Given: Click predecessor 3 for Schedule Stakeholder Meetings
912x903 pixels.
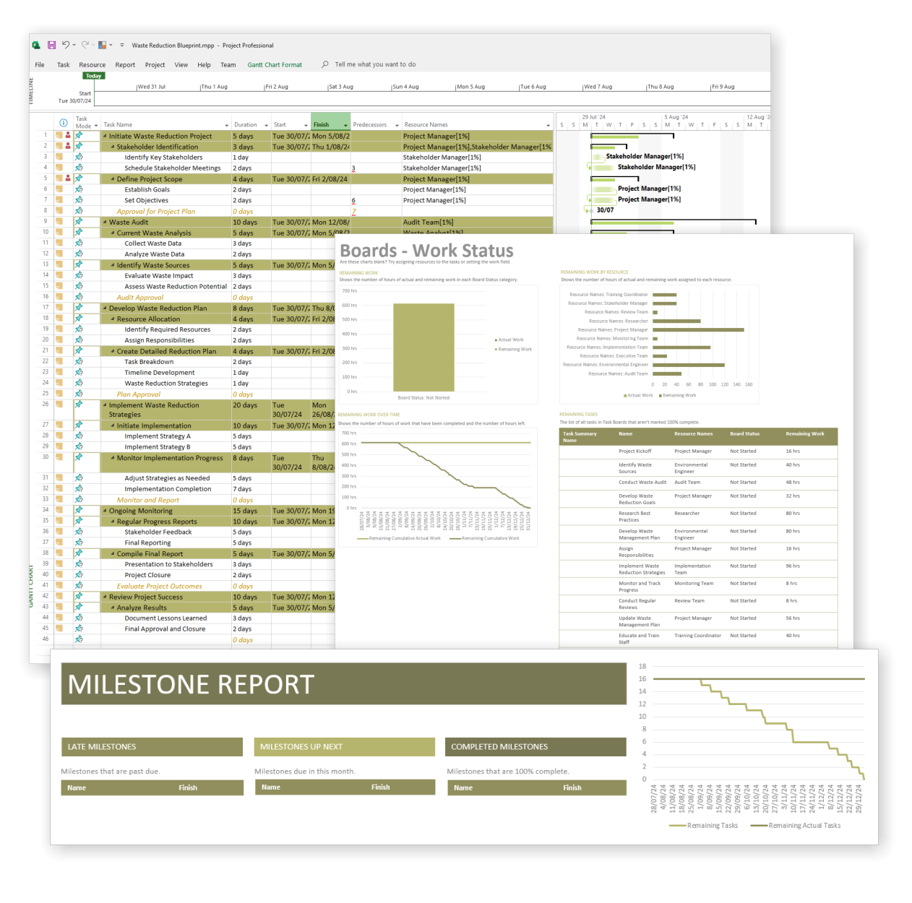Looking at the screenshot, I should 353,168.
